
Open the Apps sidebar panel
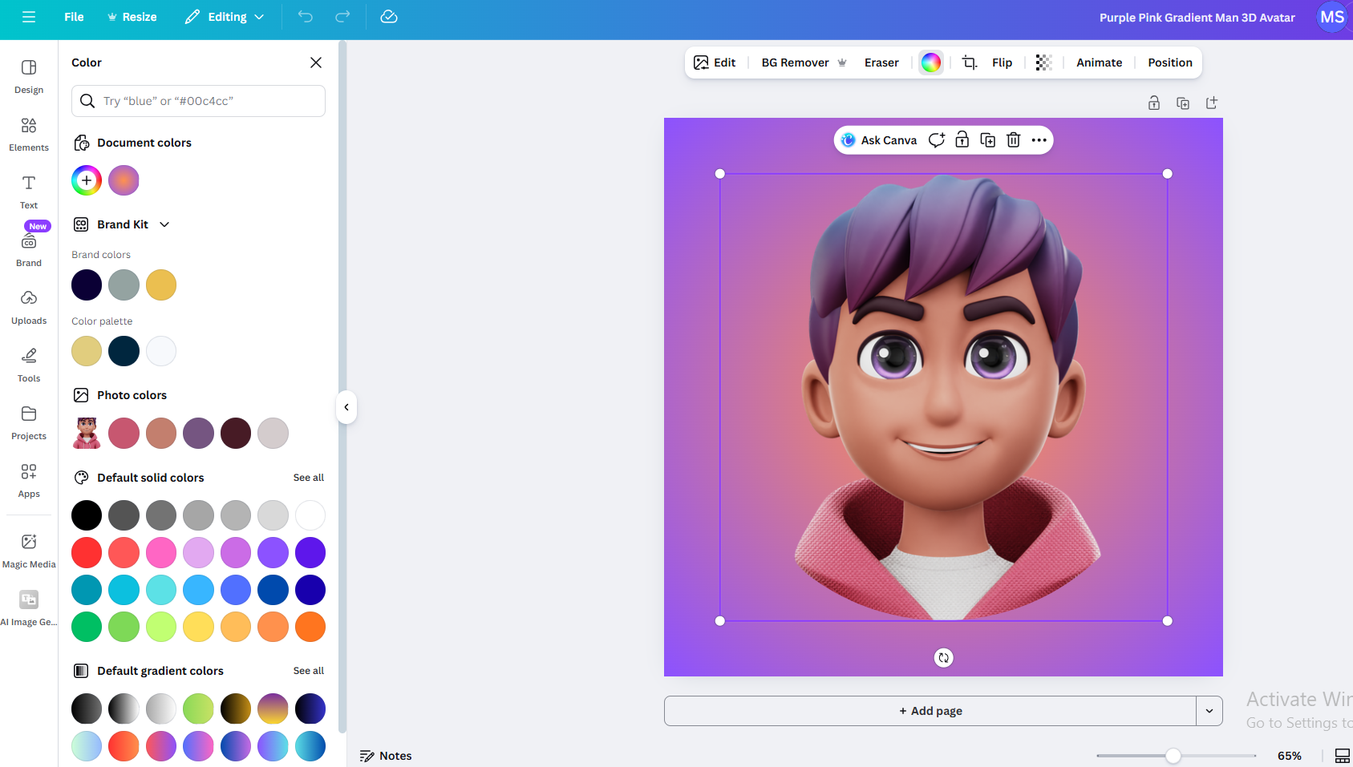(29, 480)
